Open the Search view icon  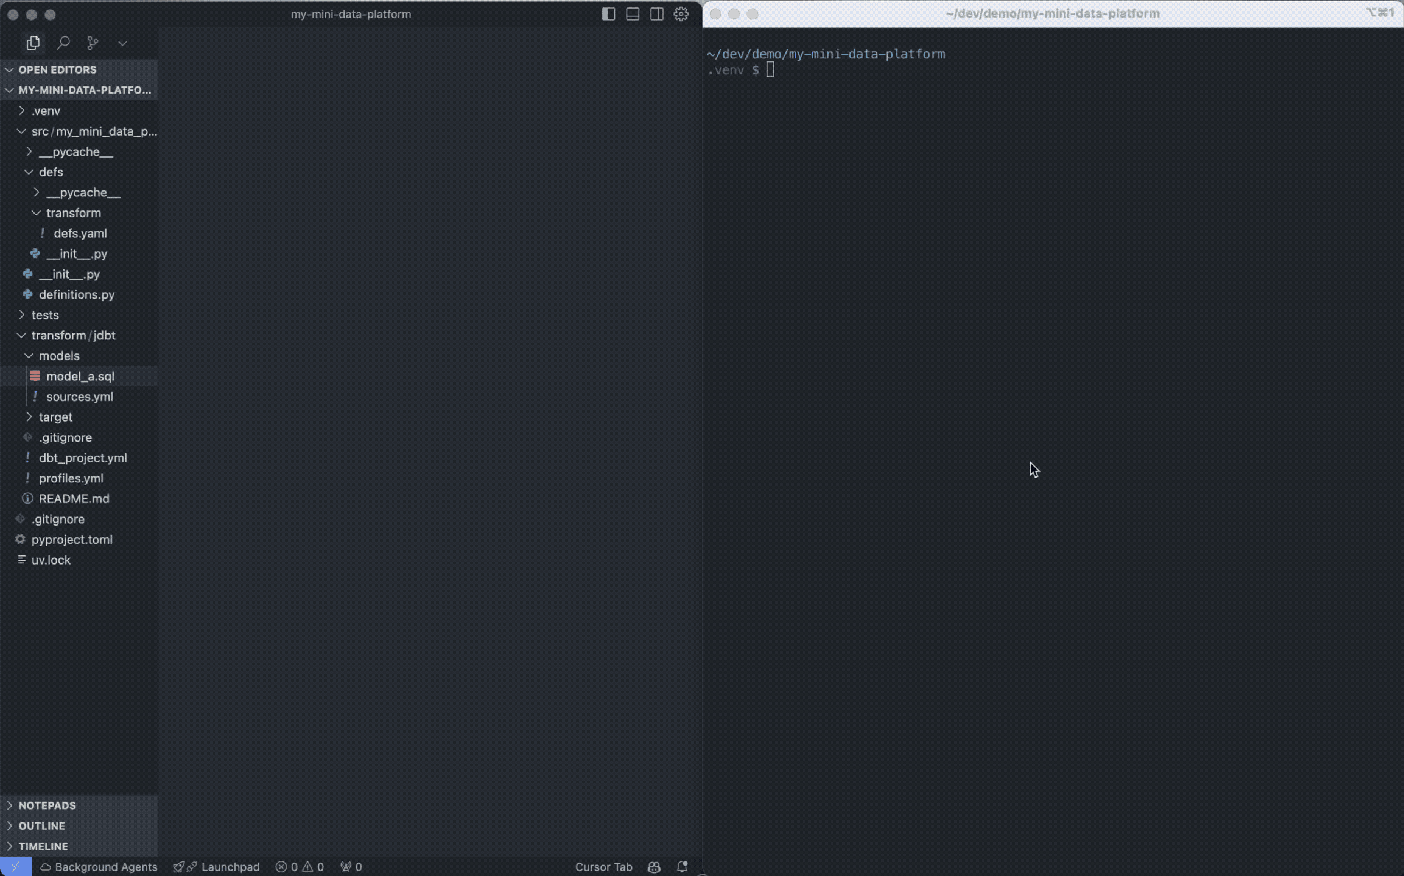coord(63,43)
